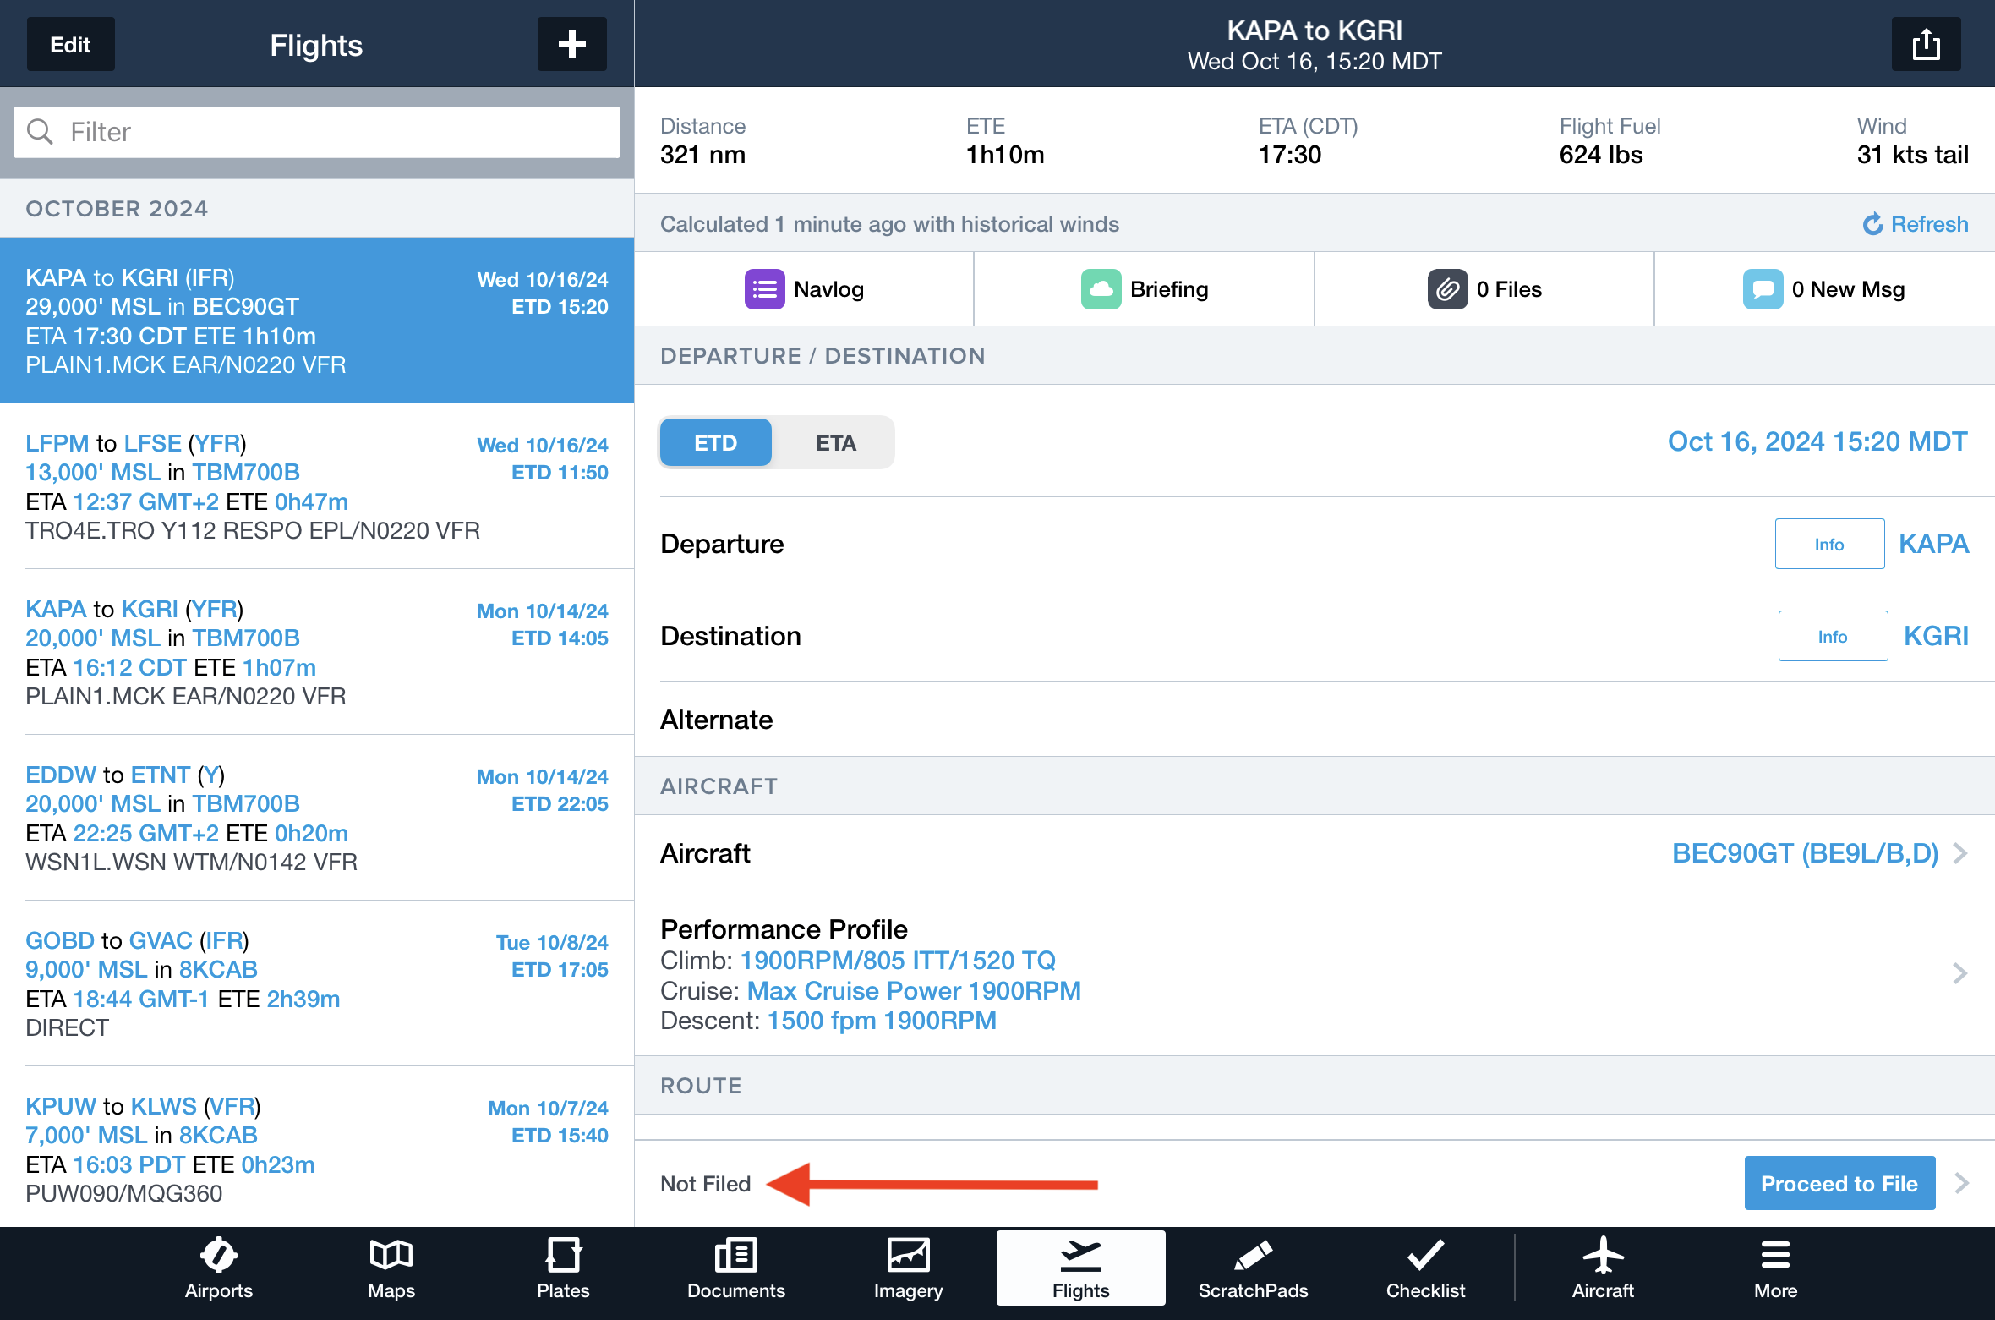Select the Flights tab in bottom bar
The height and width of the screenshot is (1320, 1995).
pyautogui.click(x=1080, y=1268)
